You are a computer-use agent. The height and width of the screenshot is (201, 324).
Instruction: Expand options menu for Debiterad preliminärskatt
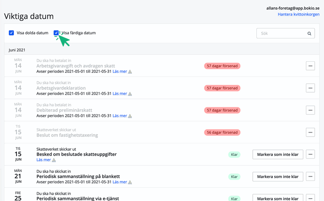310,110
